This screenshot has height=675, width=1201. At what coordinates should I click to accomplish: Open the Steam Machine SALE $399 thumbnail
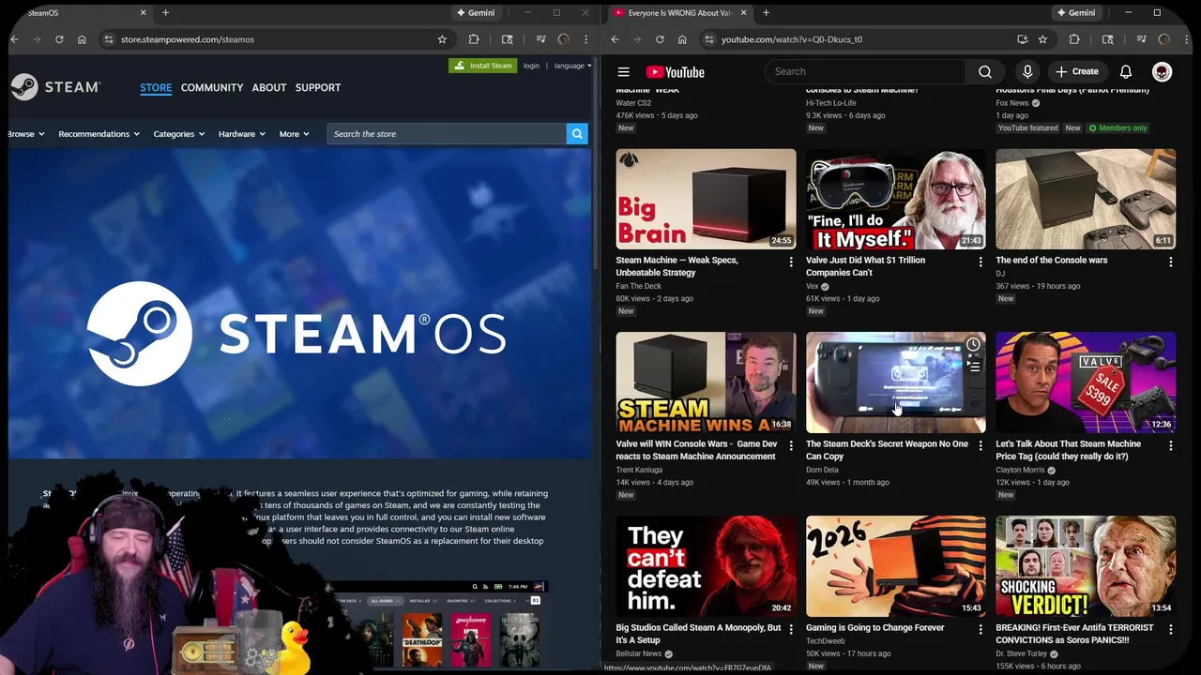[x=1086, y=382]
